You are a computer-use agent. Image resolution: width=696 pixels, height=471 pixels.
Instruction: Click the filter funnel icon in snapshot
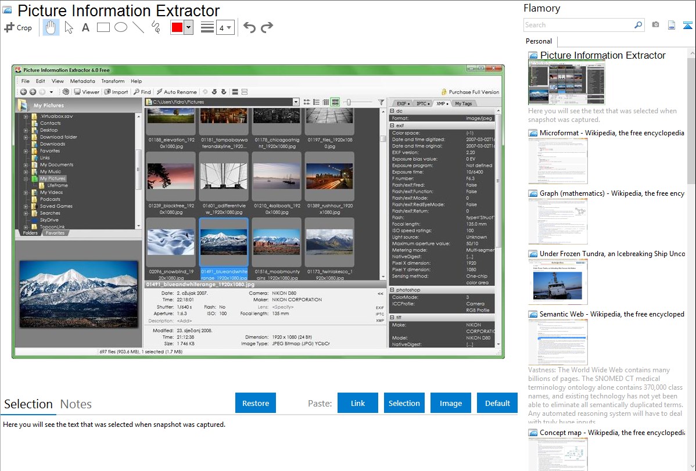[x=381, y=102]
